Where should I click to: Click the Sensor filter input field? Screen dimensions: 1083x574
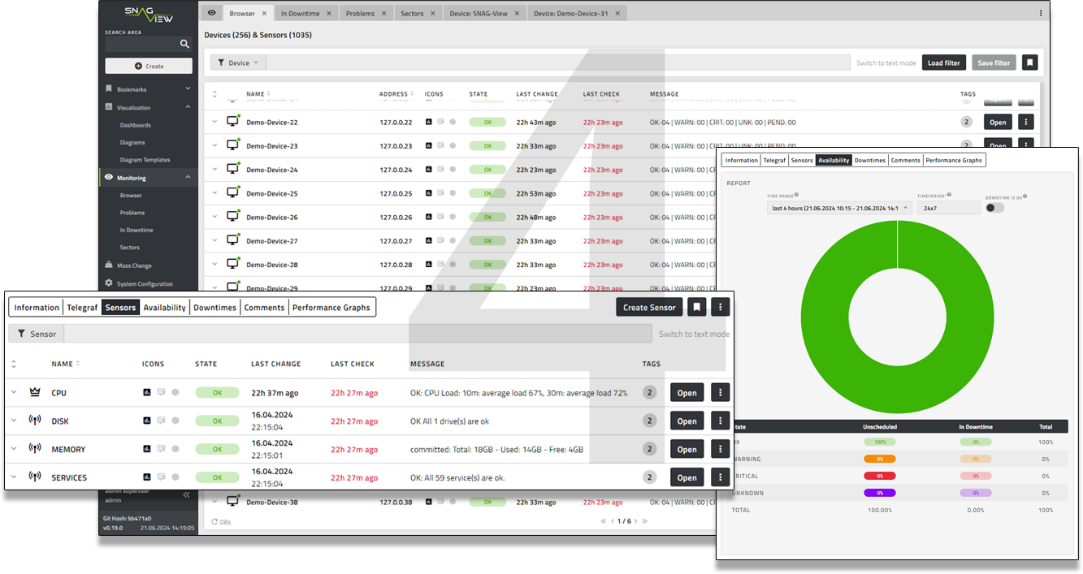[x=357, y=334]
